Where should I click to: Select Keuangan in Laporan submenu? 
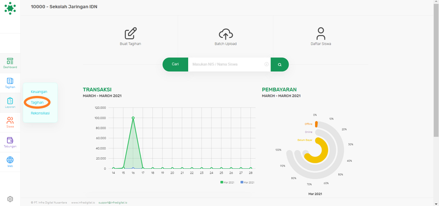pyautogui.click(x=39, y=91)
